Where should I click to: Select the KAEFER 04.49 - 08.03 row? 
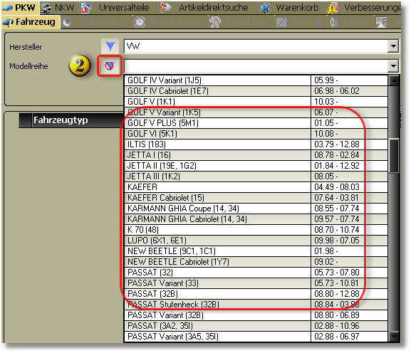point(256,187)
